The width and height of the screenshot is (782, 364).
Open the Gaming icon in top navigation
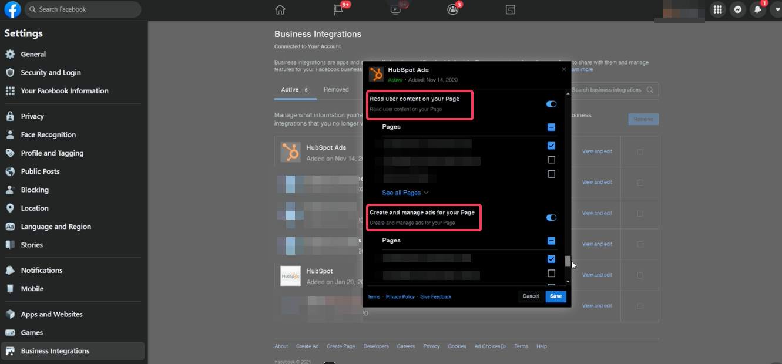[510, 9]
